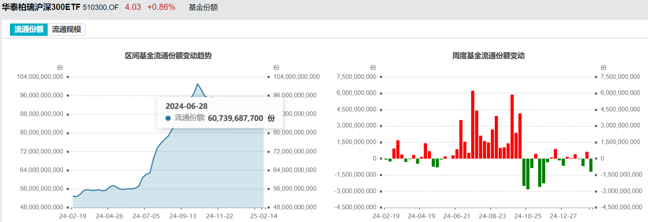This screenshot has width=648, height=222.
Task: Click the tooltip date 2024-06-28
Action: [186, 106]
